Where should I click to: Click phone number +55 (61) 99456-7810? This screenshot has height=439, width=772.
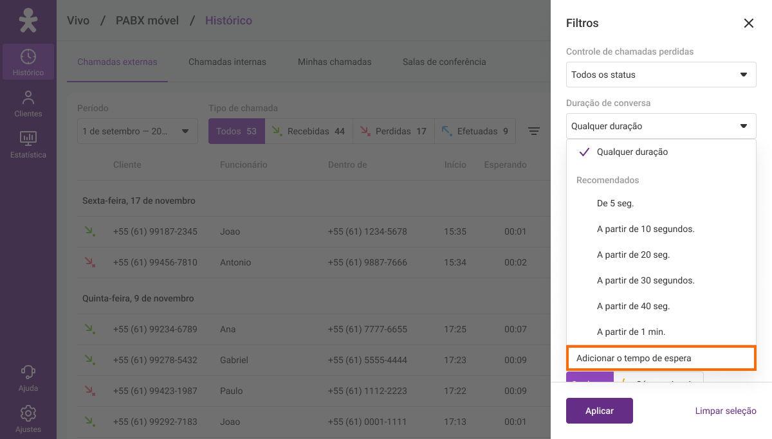click(x=155, y=262)
